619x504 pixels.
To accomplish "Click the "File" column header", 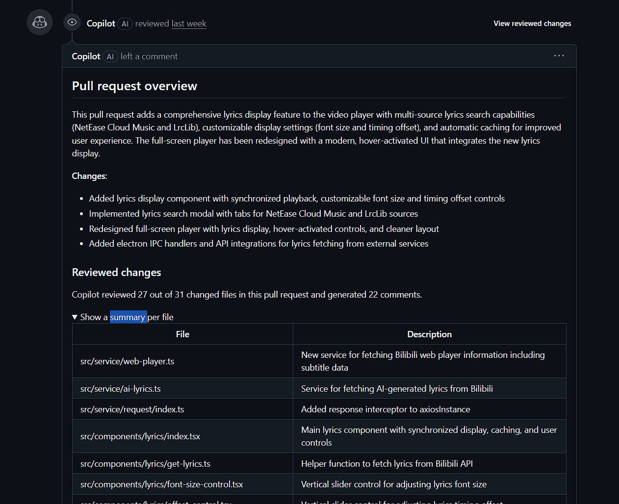I will click(x=182, y=334).
